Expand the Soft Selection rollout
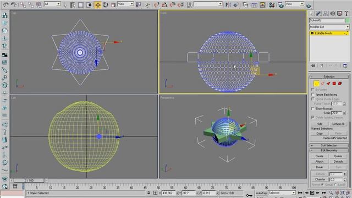The height and width of the screenshot is (198, 352). [329, 145]
